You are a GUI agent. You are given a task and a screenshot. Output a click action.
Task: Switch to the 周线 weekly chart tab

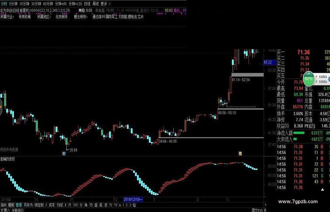96,4
